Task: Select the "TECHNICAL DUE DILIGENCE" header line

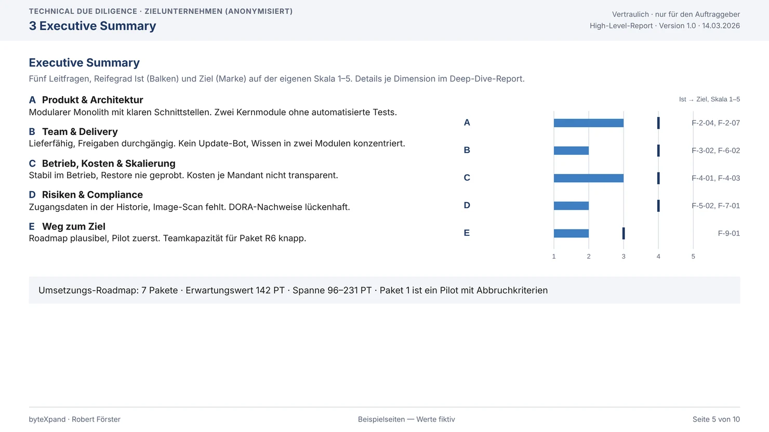Action: [x=161, y=11]
